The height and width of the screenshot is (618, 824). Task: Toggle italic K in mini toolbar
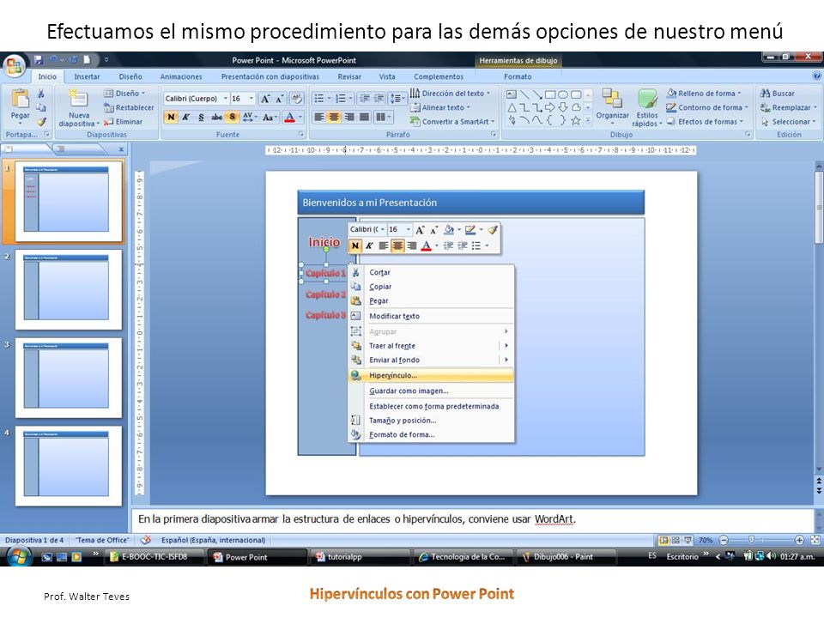click(x=370, y=246)
